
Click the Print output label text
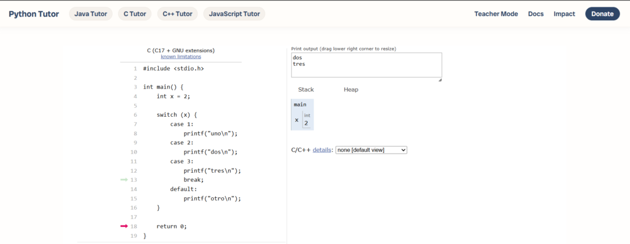click(x=343, y=49)
